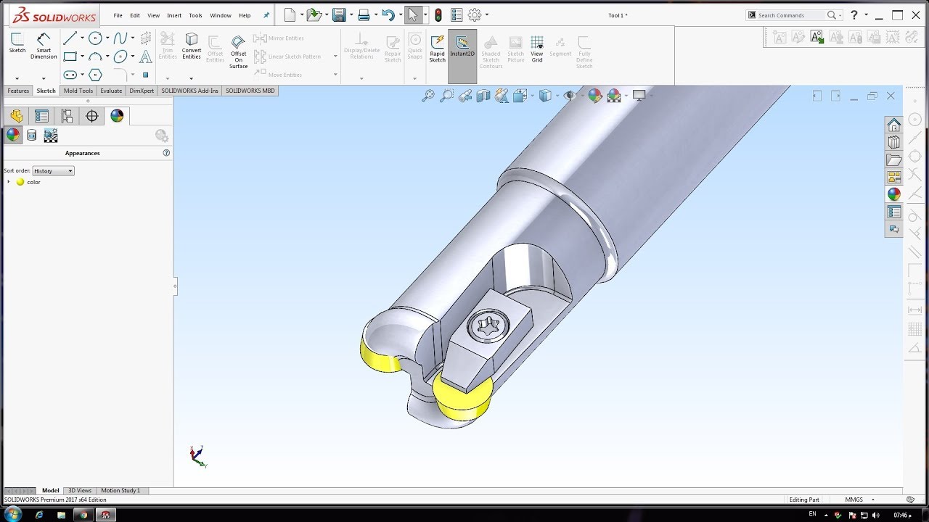Open PropertyManager tab icon

coord(42,116)
